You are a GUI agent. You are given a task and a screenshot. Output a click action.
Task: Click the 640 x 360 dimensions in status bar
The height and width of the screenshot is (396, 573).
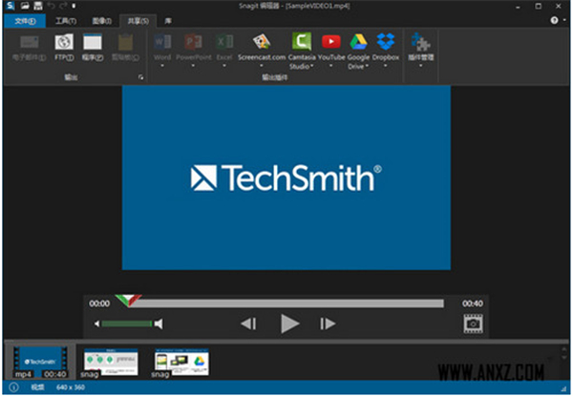pyautogui.click(x=71, y=387)
